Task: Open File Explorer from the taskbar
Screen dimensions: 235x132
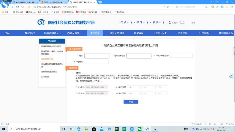Action: (86, 129)
